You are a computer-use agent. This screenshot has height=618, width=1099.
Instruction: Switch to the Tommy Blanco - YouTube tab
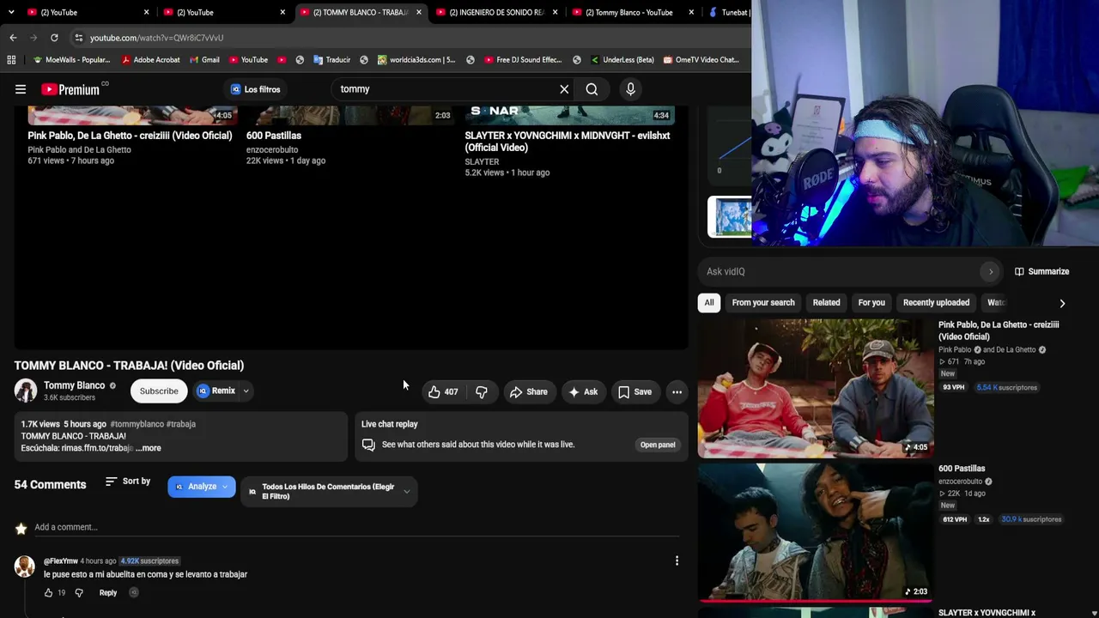tap(628, 12)
